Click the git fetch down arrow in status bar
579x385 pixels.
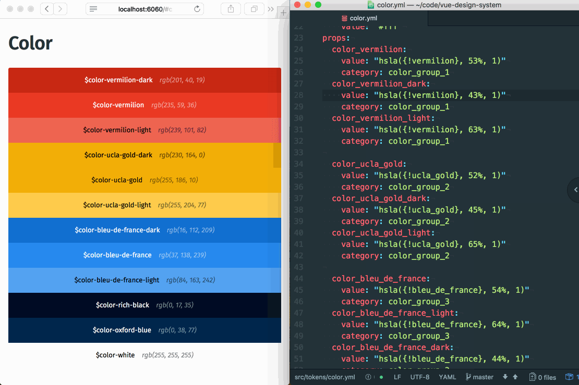pyautogui.click(x=505, y=377)
